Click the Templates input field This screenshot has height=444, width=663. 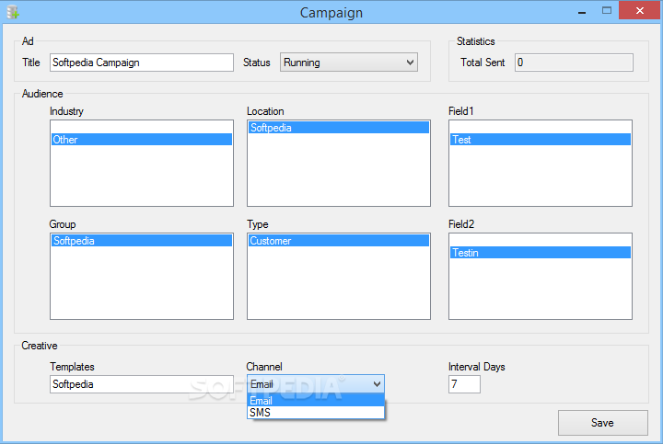[142, 384]
